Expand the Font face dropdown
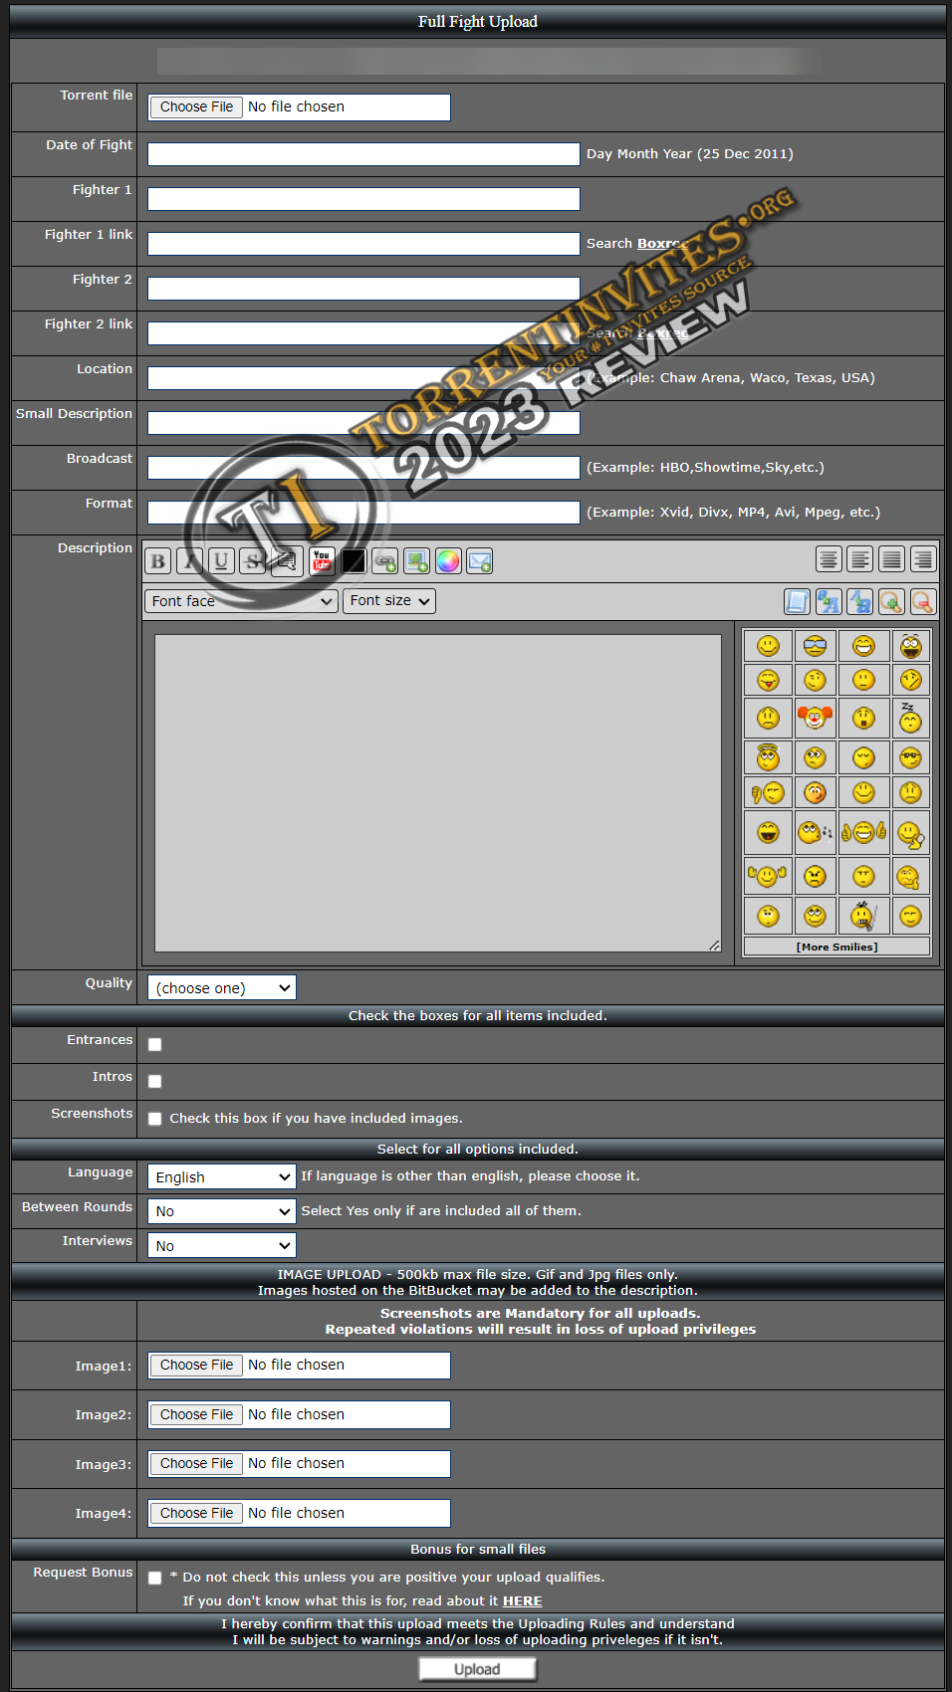This screenshot has width=952, height=1692. [x=241, y=601]
